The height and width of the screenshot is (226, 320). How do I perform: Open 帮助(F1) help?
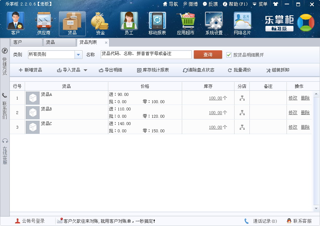click(x=235, y=4)
